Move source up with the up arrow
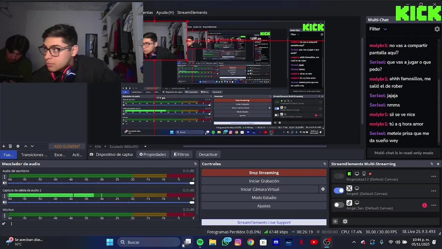 (26, 146)
